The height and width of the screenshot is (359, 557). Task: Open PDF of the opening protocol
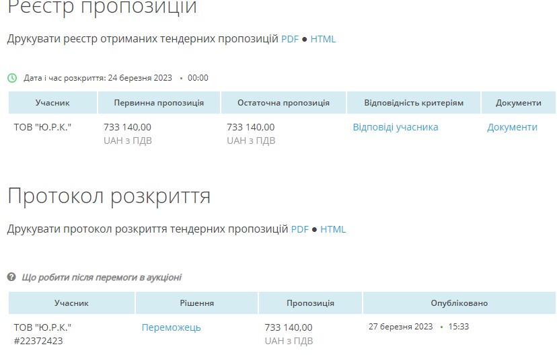coord(299,229)
